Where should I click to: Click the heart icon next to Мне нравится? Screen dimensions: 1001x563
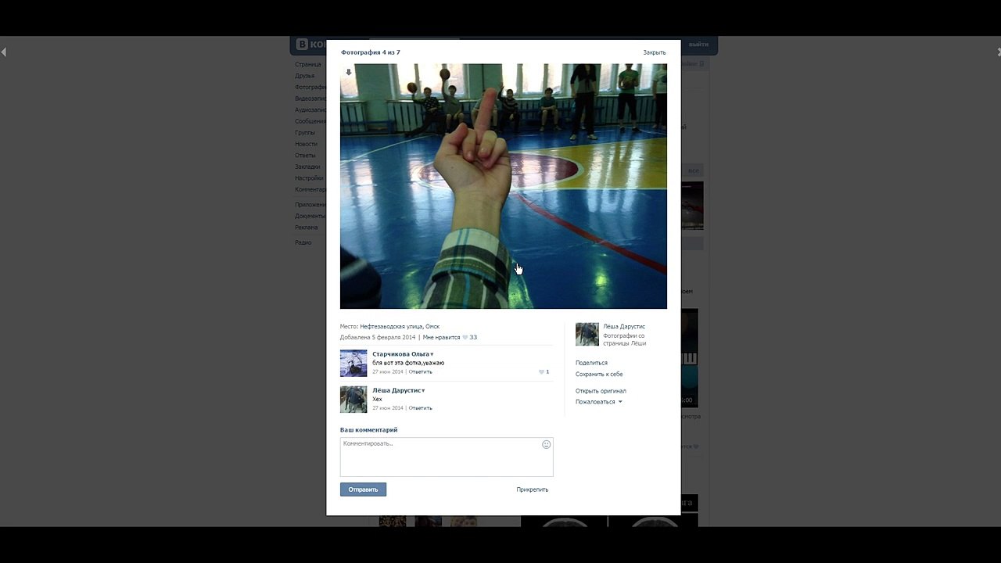(465, 338)
